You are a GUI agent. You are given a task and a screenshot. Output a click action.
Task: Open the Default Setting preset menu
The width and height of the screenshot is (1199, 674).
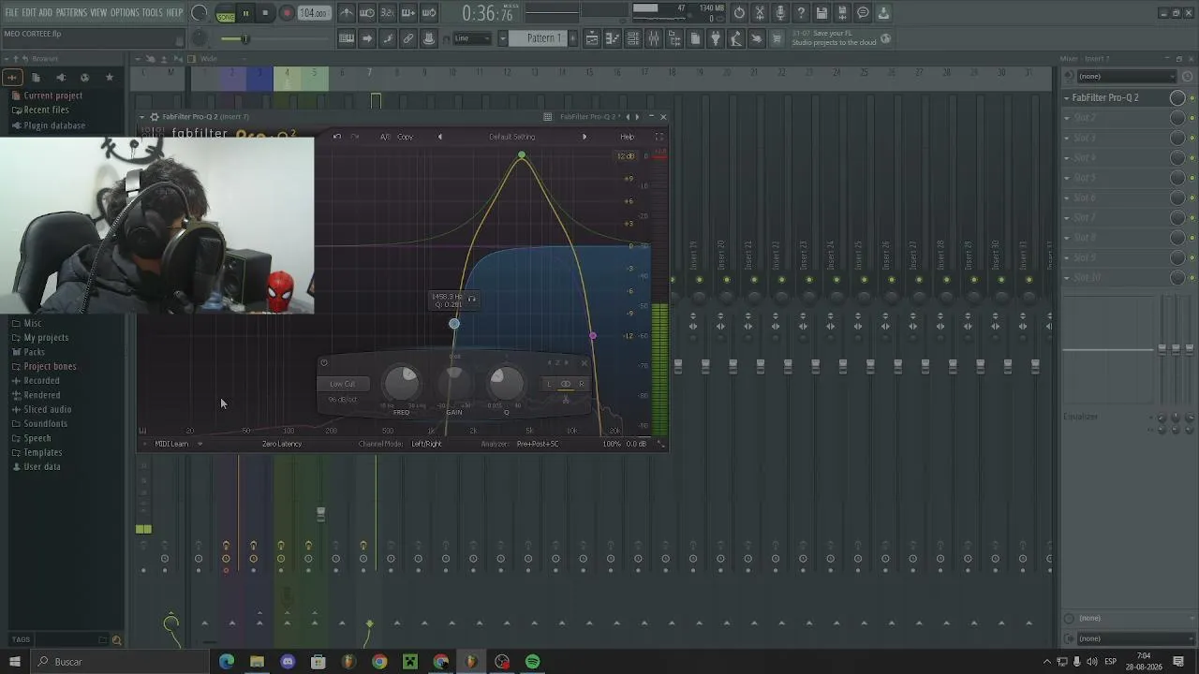click(x=511, y=137)
